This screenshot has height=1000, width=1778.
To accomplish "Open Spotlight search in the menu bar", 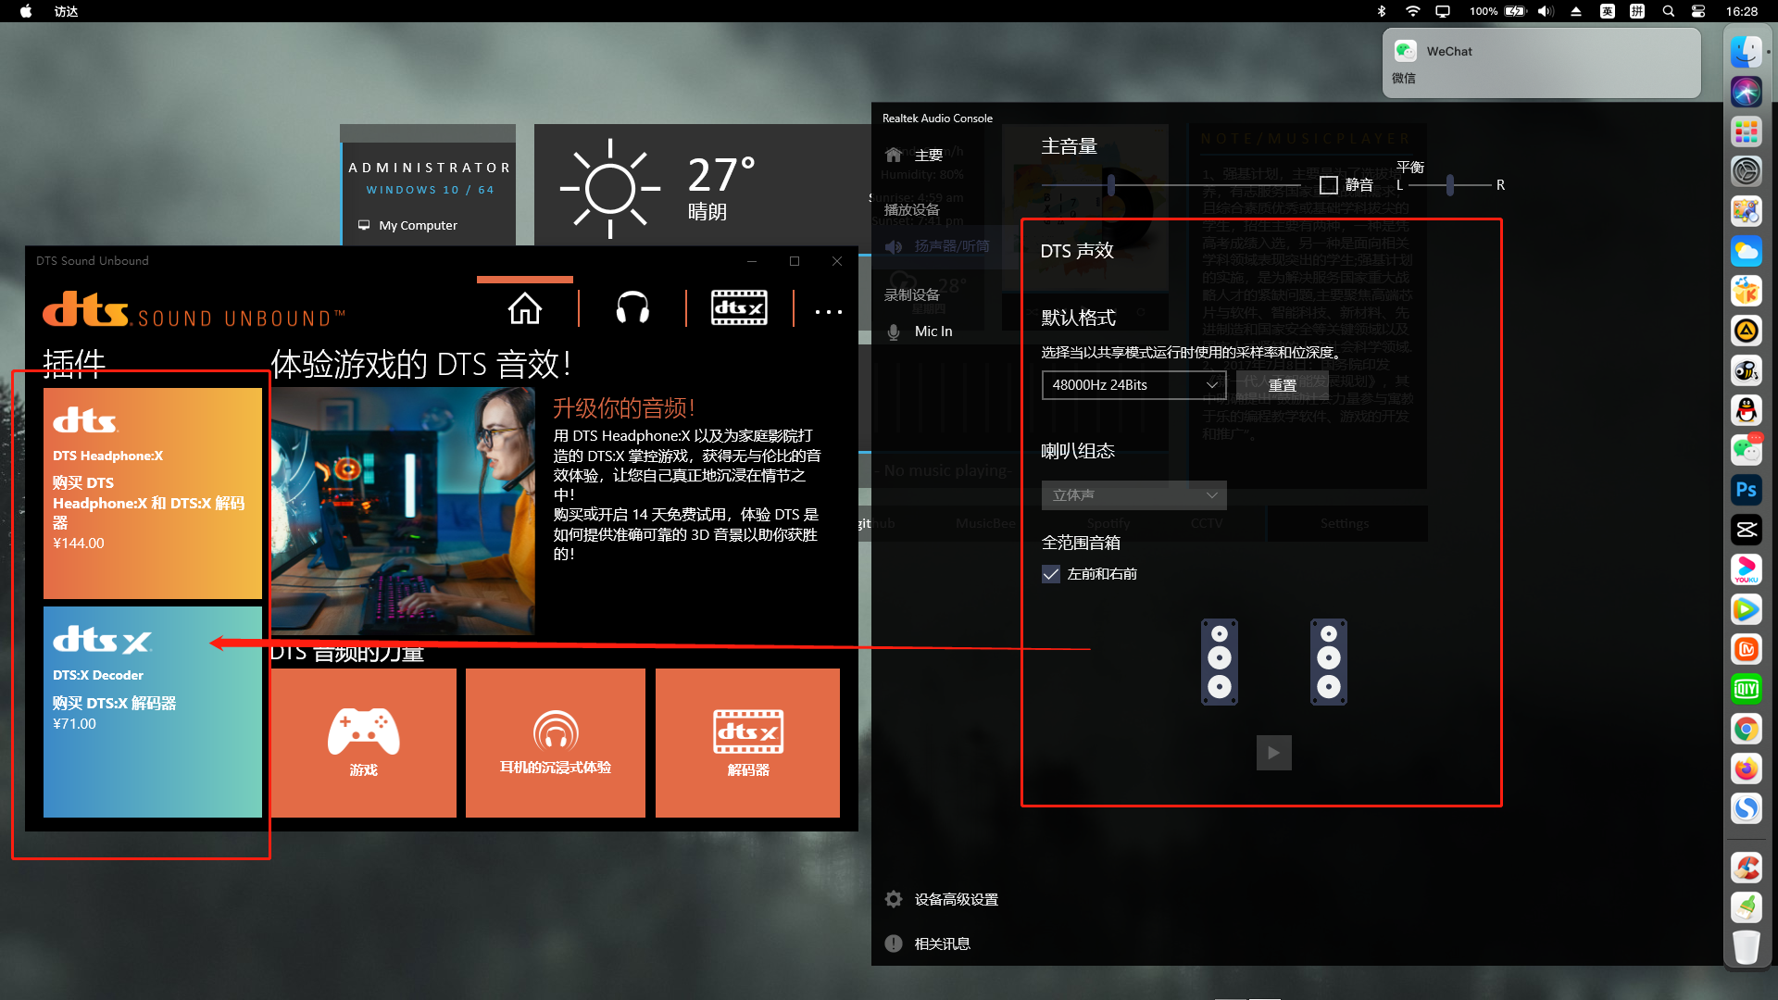I will [1668, 11].
